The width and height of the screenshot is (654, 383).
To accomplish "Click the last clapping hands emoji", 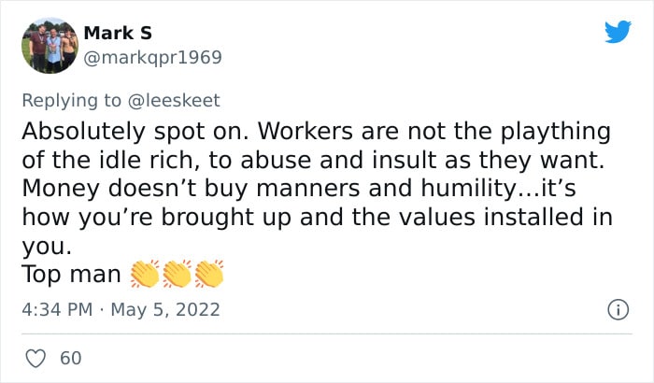I will pyautogui.click(x=209, y=274).
